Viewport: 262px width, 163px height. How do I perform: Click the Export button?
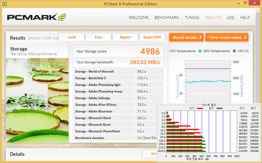[x=125, y=37]
